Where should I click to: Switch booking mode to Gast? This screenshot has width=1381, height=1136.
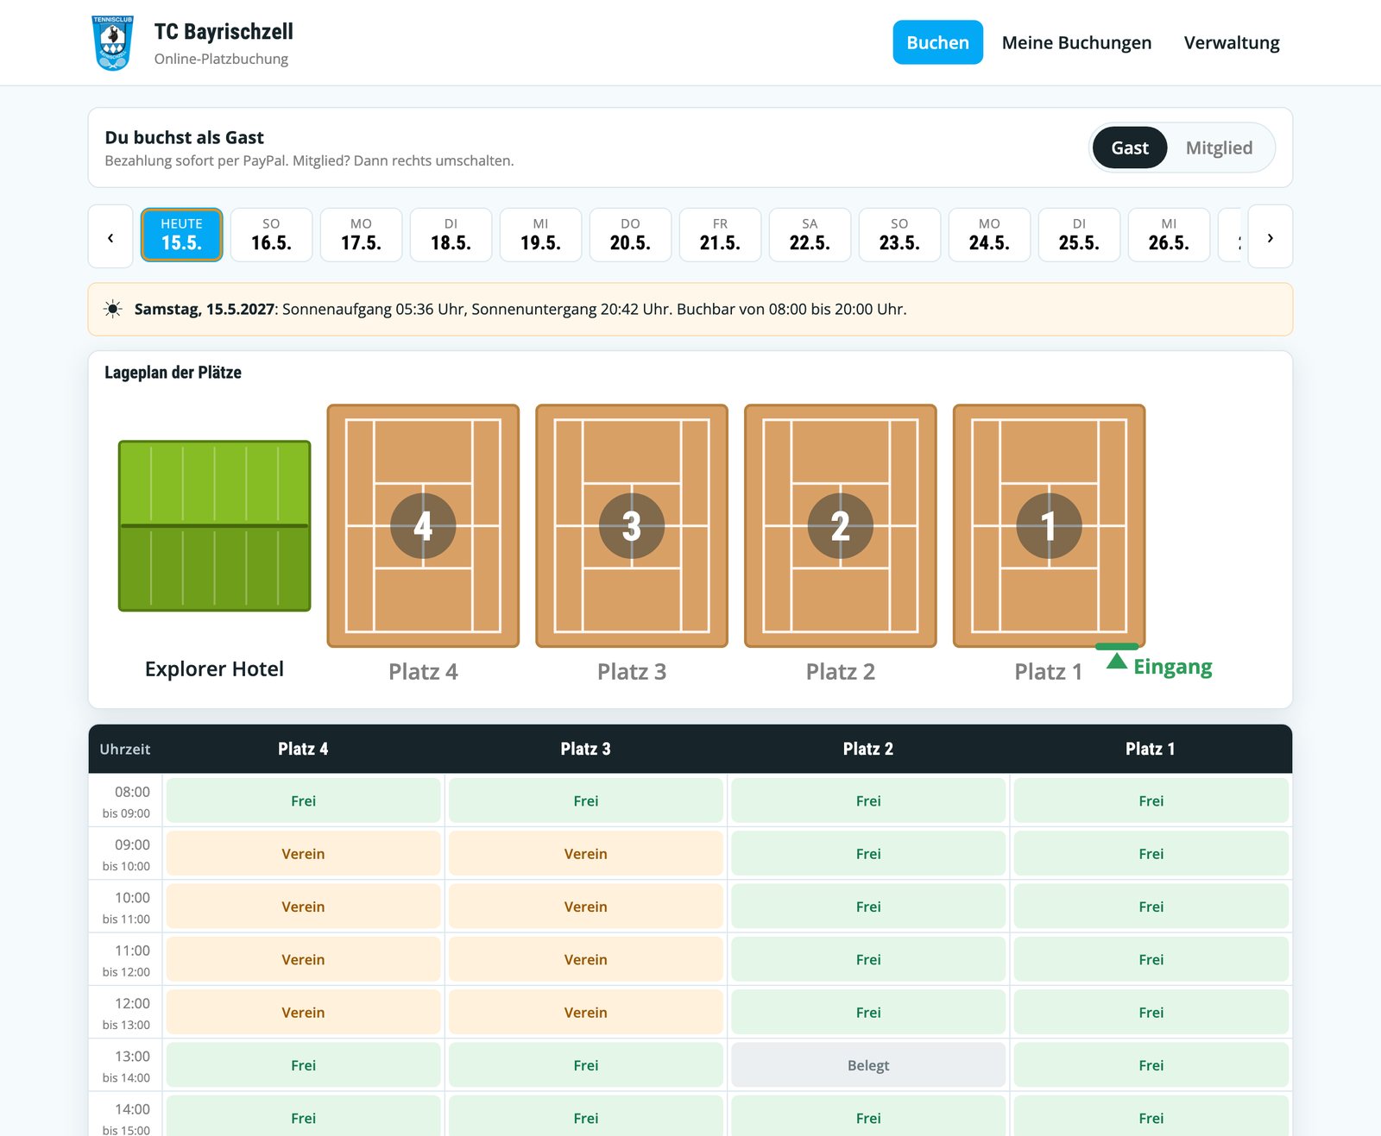coord(1130,147)
